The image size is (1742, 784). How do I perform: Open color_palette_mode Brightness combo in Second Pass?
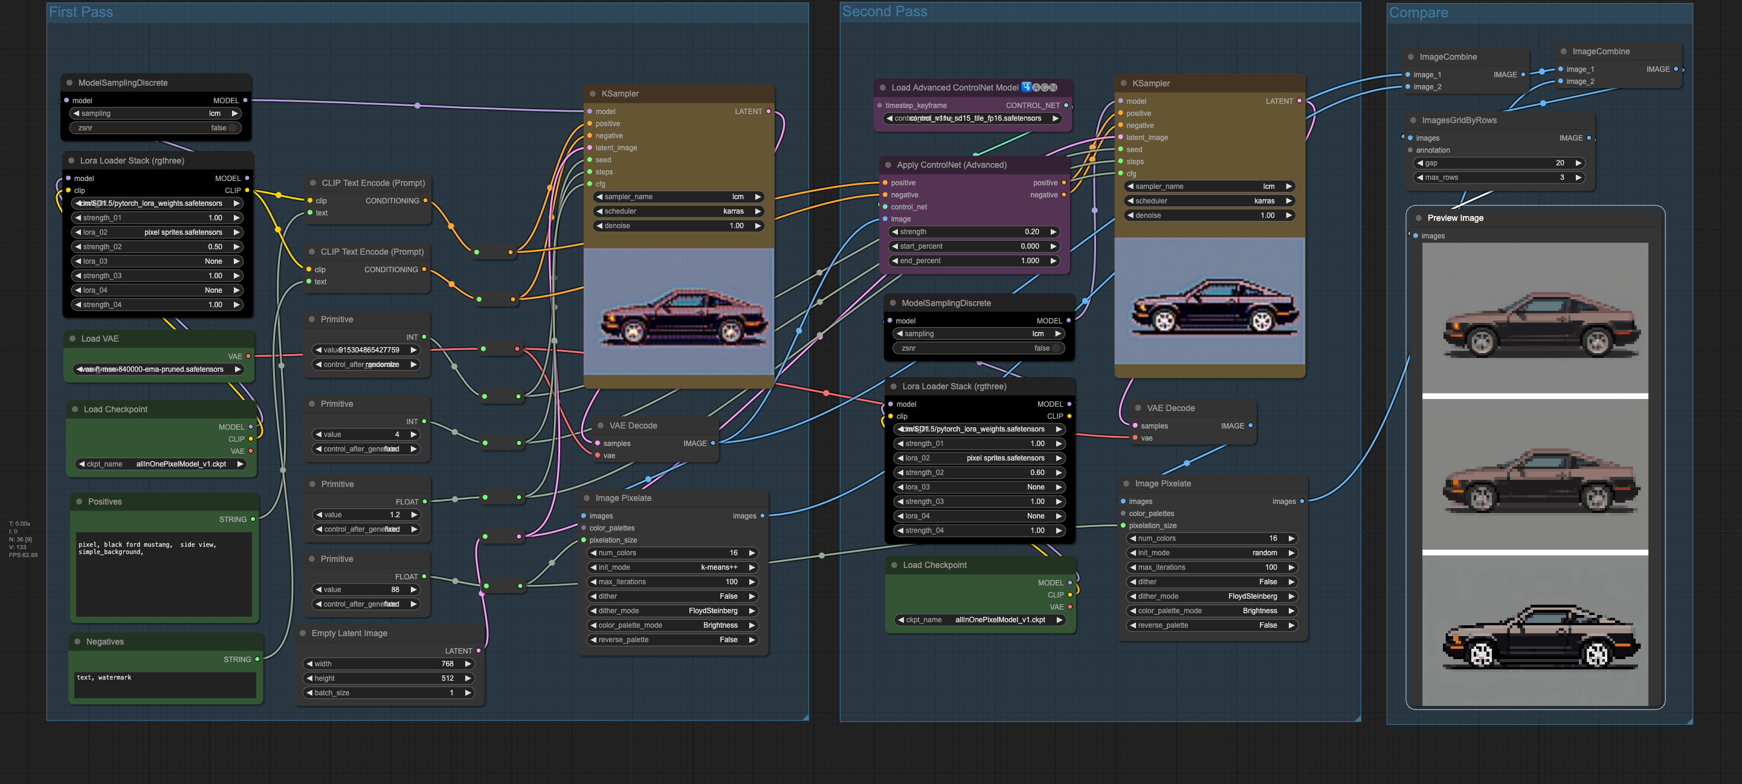point(1213,611)
